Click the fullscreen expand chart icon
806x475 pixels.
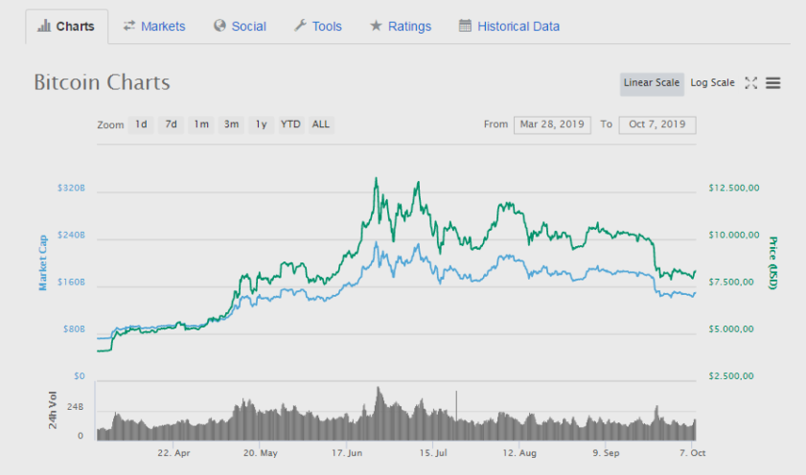tap(751, 83)
